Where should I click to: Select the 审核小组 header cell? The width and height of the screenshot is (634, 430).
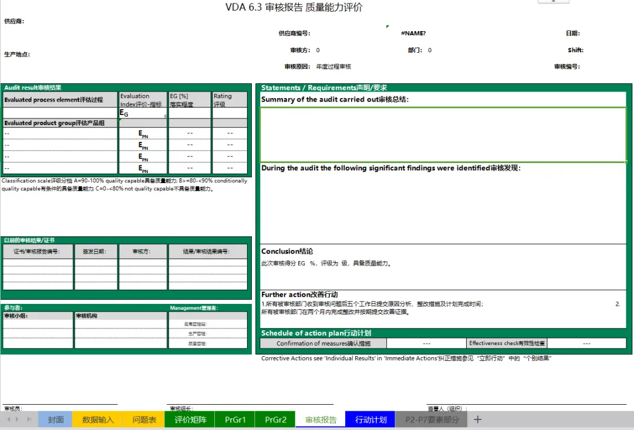click(38, 316)
